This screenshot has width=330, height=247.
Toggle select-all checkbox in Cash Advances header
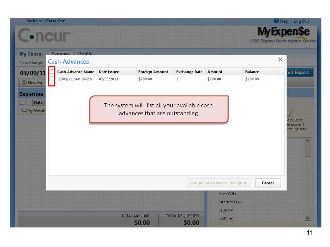52,72
